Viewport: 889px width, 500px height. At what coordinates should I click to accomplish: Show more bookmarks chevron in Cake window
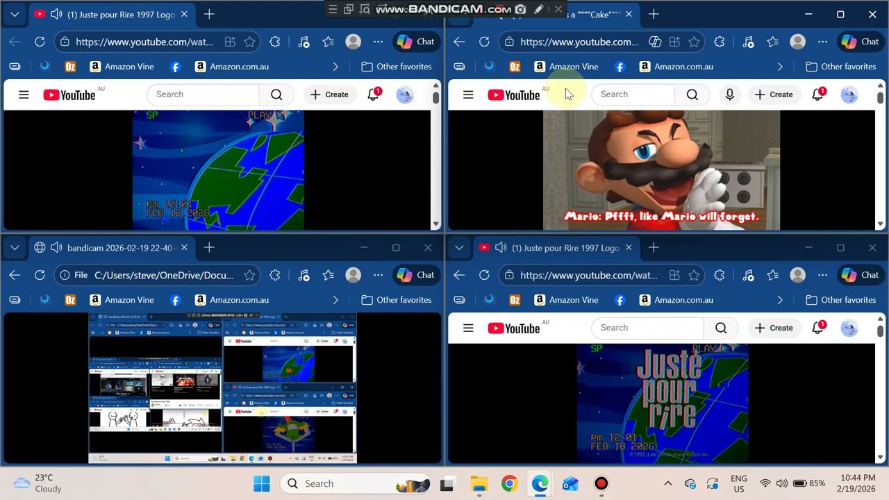pyautogui.click(x=780, y=67)
